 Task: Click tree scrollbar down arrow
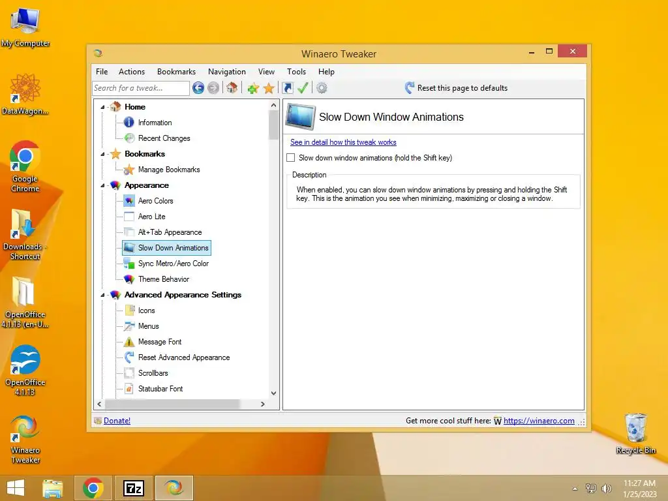(x=273, y=393)
